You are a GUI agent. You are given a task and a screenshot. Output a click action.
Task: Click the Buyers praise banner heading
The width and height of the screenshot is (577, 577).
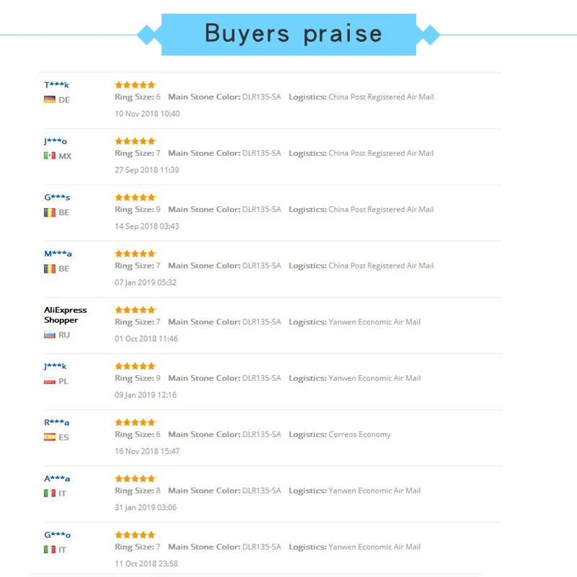point(288,34)
